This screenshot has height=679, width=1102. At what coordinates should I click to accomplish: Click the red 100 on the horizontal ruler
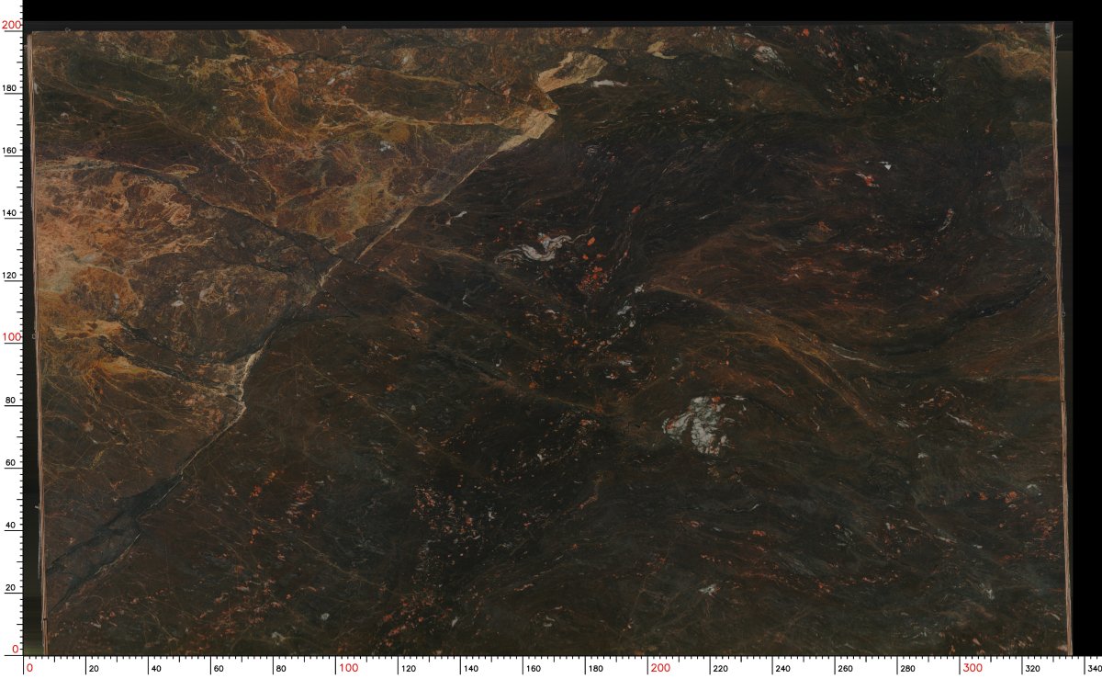tap(349, 668)
